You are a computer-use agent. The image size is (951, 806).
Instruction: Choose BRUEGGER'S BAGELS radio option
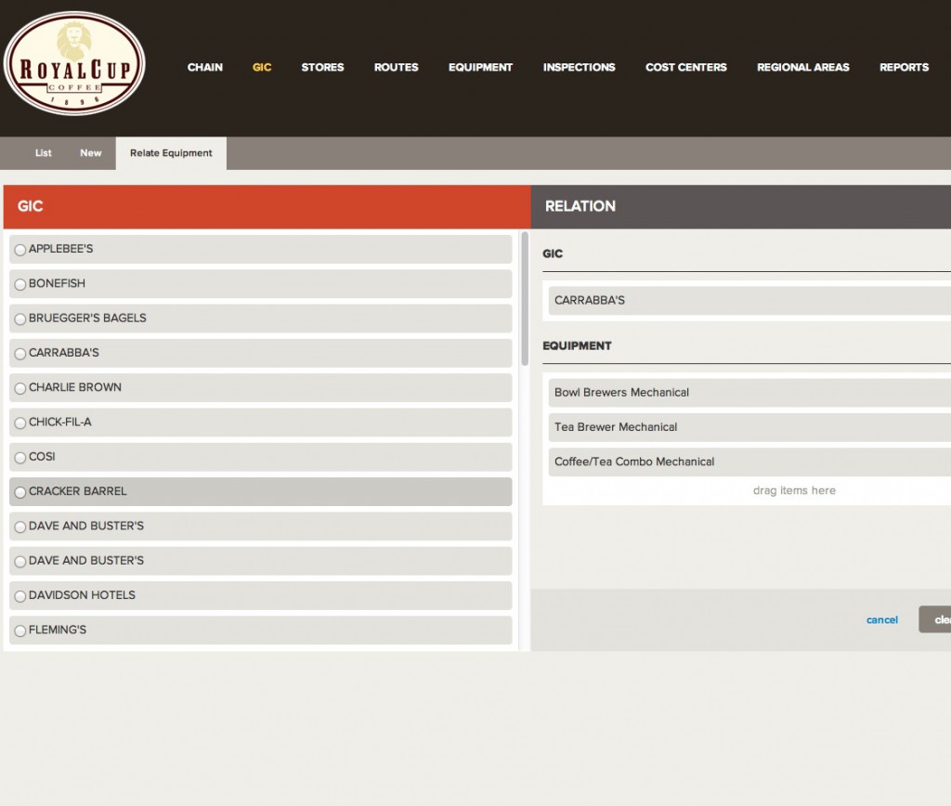(x=20, y=319)
